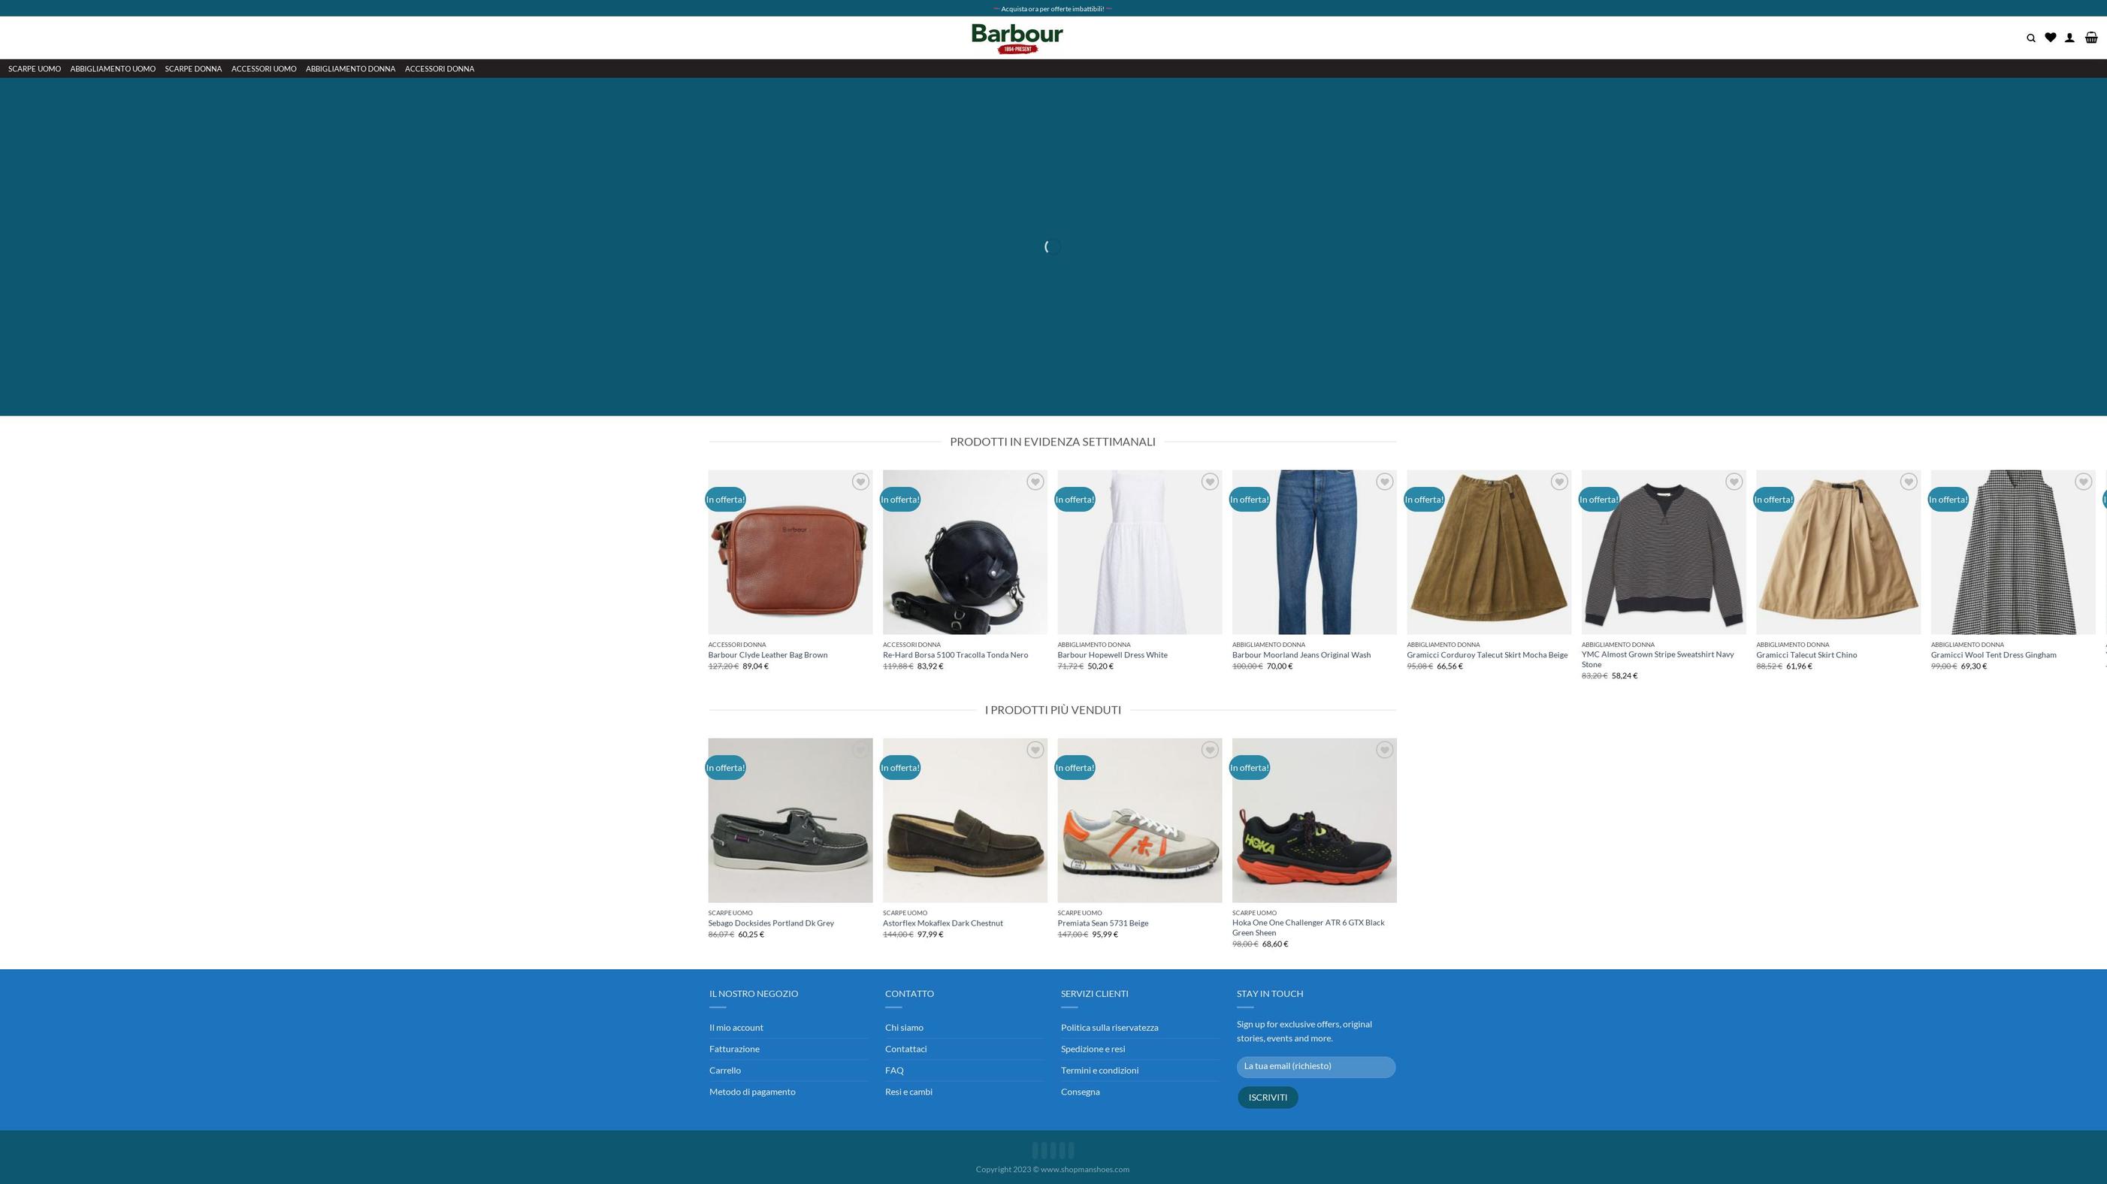Screen dimensions: 2107x1184
Task: Open Accessori Uomo menu
Action: [263, 68]
